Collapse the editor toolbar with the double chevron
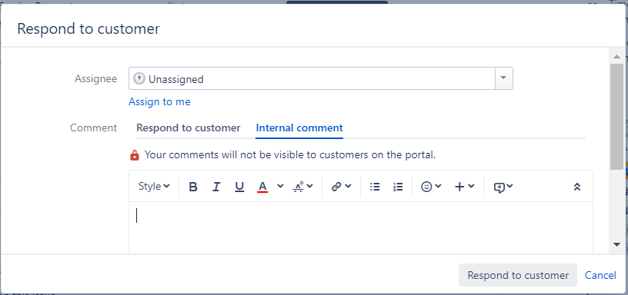 tap(577, 187)
